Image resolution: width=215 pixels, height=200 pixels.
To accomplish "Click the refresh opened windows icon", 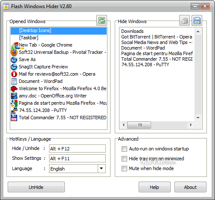I will tap(102, 21).
